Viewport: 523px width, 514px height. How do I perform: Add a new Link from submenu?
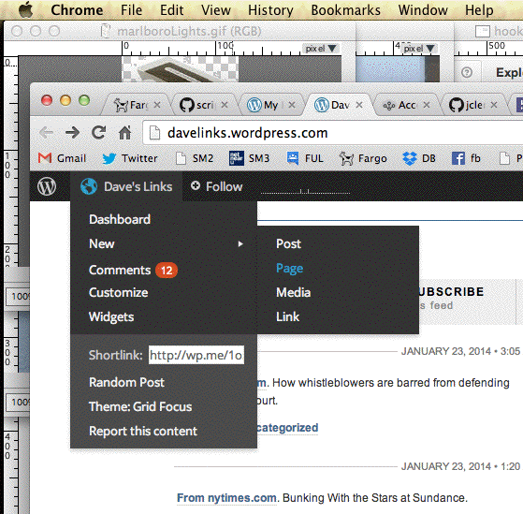point(287,316)
